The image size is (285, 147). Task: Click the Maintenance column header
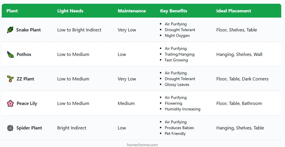click(132, 11)
